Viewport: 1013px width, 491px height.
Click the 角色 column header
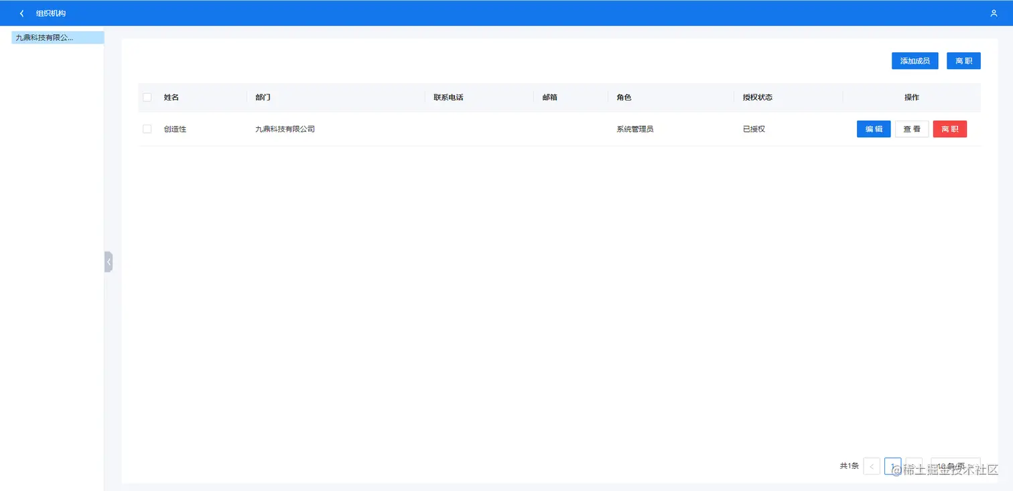click(x=624, y=97)
